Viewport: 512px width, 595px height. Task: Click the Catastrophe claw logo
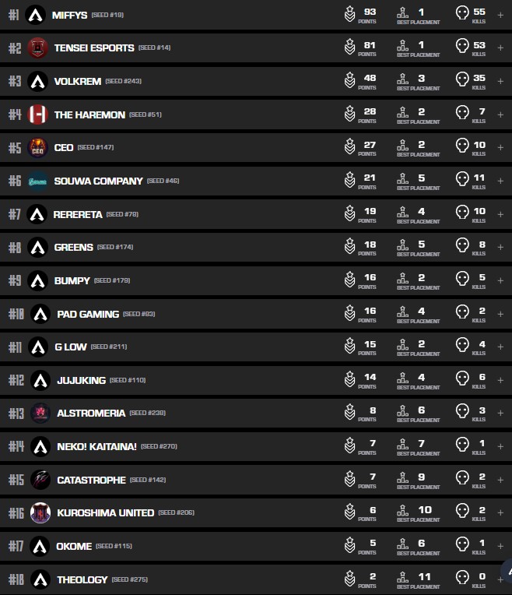pyautogui.click(x=40, y=480)
